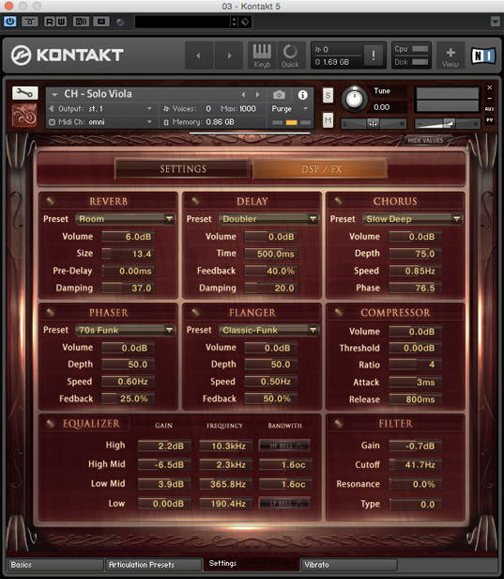504x579 pixels.
Task: Click the R automation read button
Action: pyautogui.click(x=50, y=22)
